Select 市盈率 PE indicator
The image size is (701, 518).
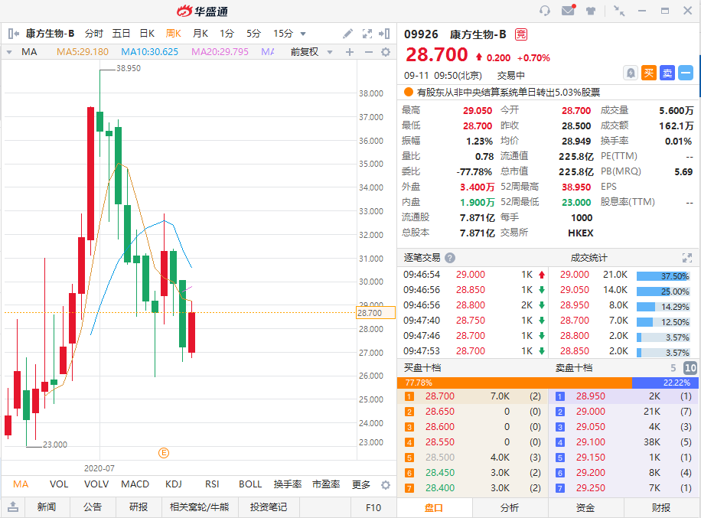[326, 484]
